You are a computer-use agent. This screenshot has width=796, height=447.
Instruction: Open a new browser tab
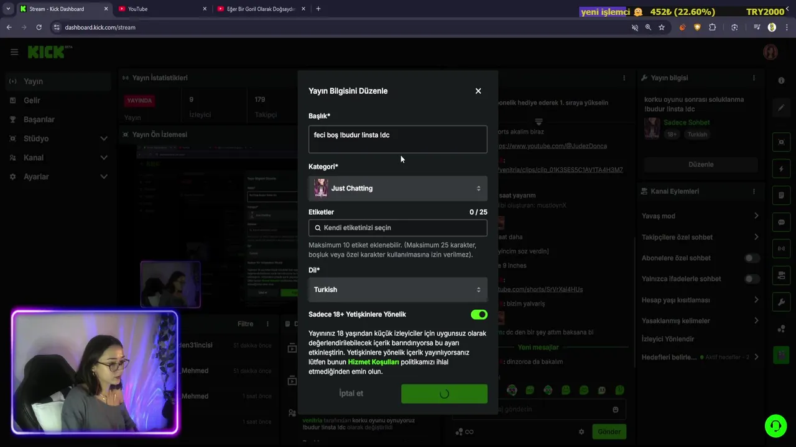pyautogui.click(x=318, y=9)
